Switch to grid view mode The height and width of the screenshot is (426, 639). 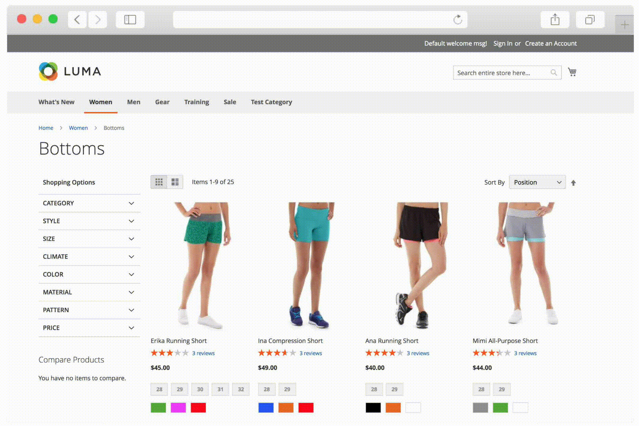[x=159, y=182]
